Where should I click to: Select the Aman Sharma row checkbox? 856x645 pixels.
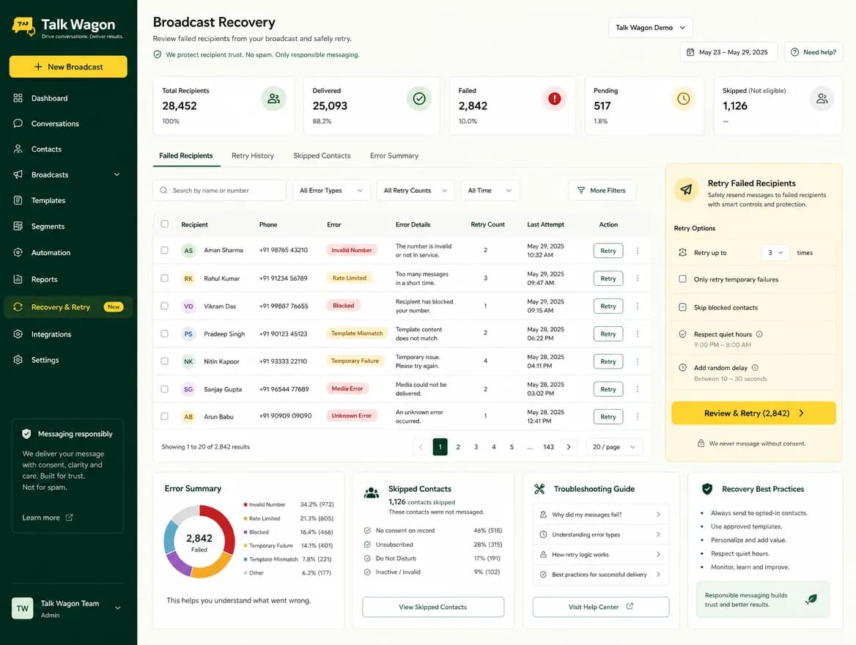164,250
